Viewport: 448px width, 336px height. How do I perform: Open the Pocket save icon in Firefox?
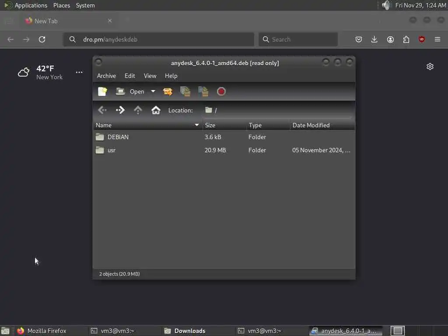click(x=359, y=39)
